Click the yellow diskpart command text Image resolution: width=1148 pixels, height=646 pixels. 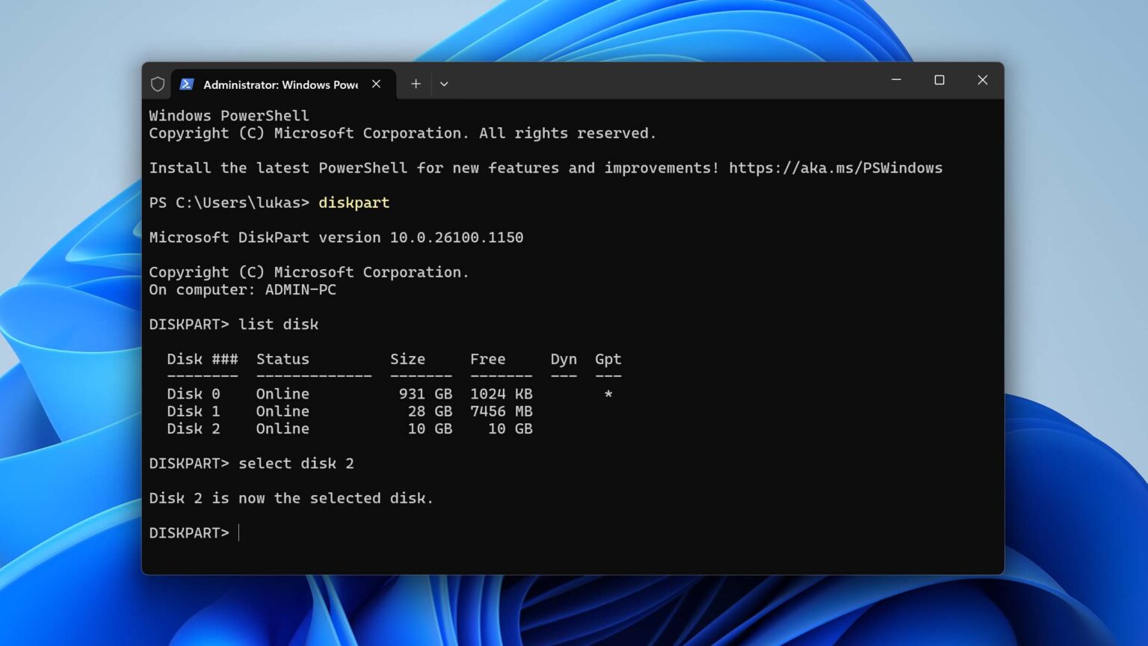[354, 203]
